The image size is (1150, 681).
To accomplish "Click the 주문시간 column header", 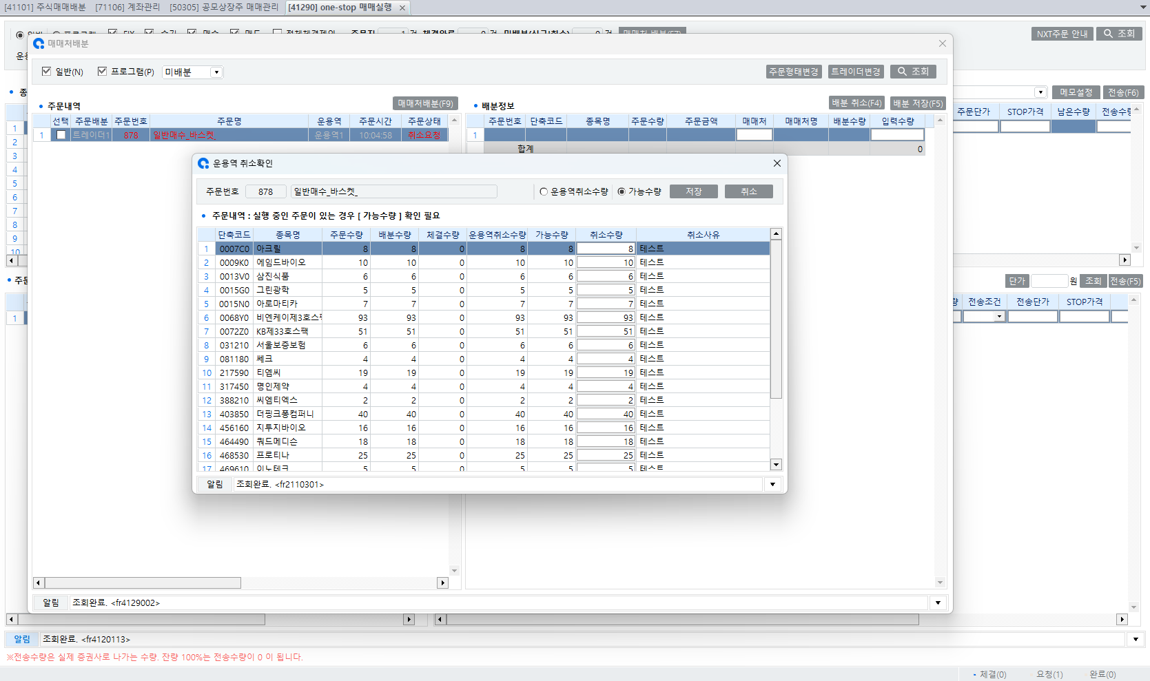I will pos(376,121).
